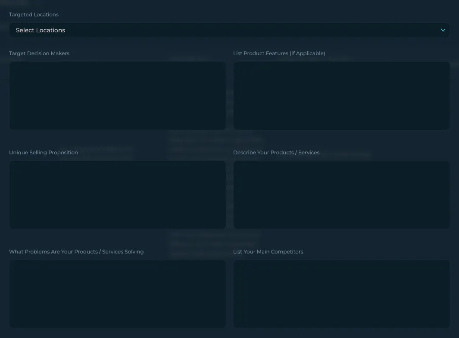Image resolution: width=459 pixels, height=338 pixels.
Task: Focus the Describe Your Products / Services field
Action: point(342,195)
